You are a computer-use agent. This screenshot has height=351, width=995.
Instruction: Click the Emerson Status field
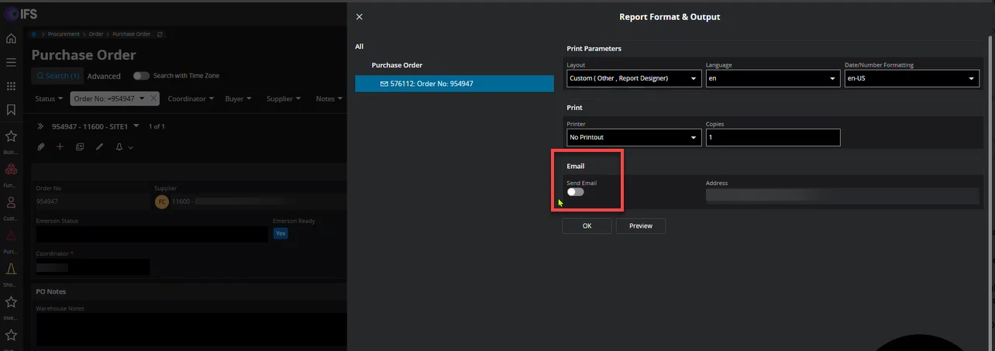coord(152,233)
